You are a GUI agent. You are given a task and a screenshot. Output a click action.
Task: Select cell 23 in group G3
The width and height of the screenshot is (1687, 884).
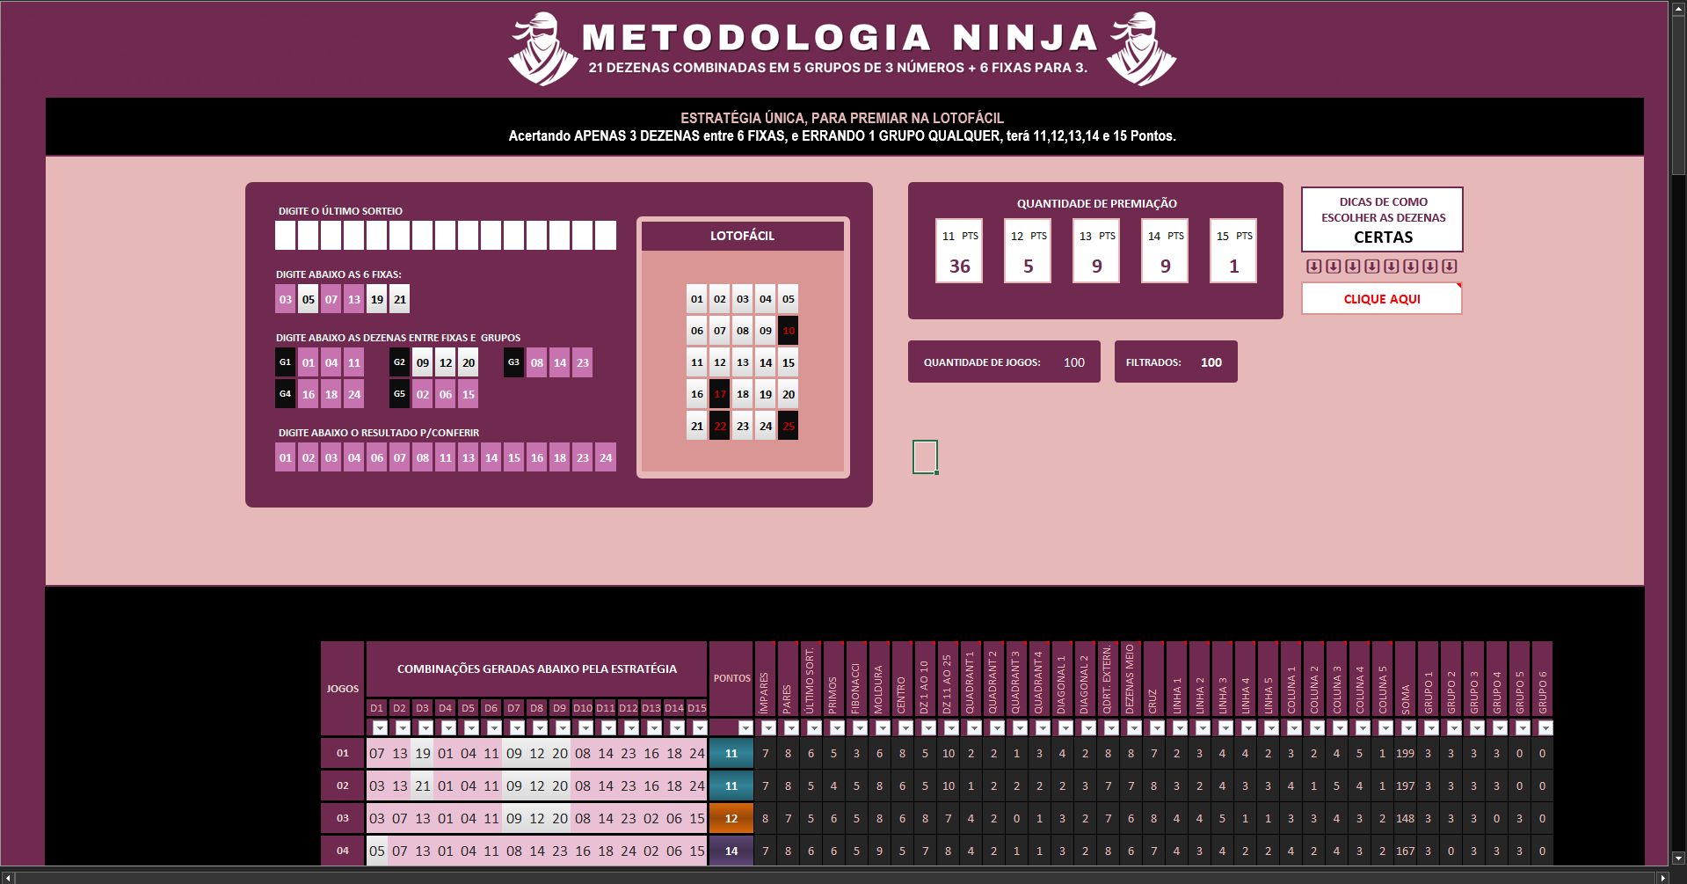click(x=583, y=362)
